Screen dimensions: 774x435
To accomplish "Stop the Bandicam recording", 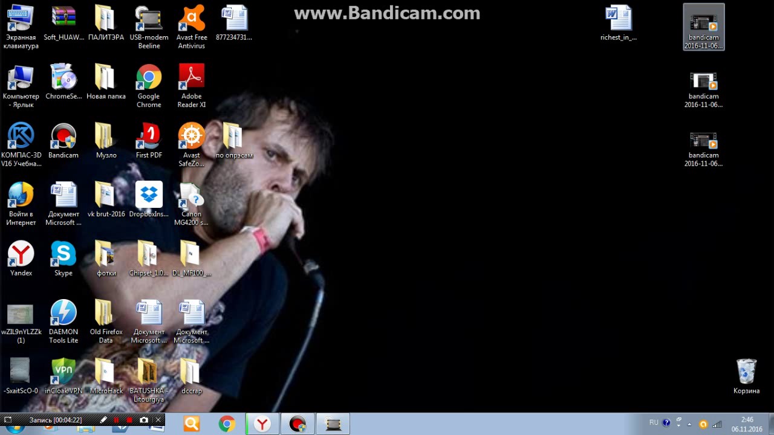I will coord(129,420).
